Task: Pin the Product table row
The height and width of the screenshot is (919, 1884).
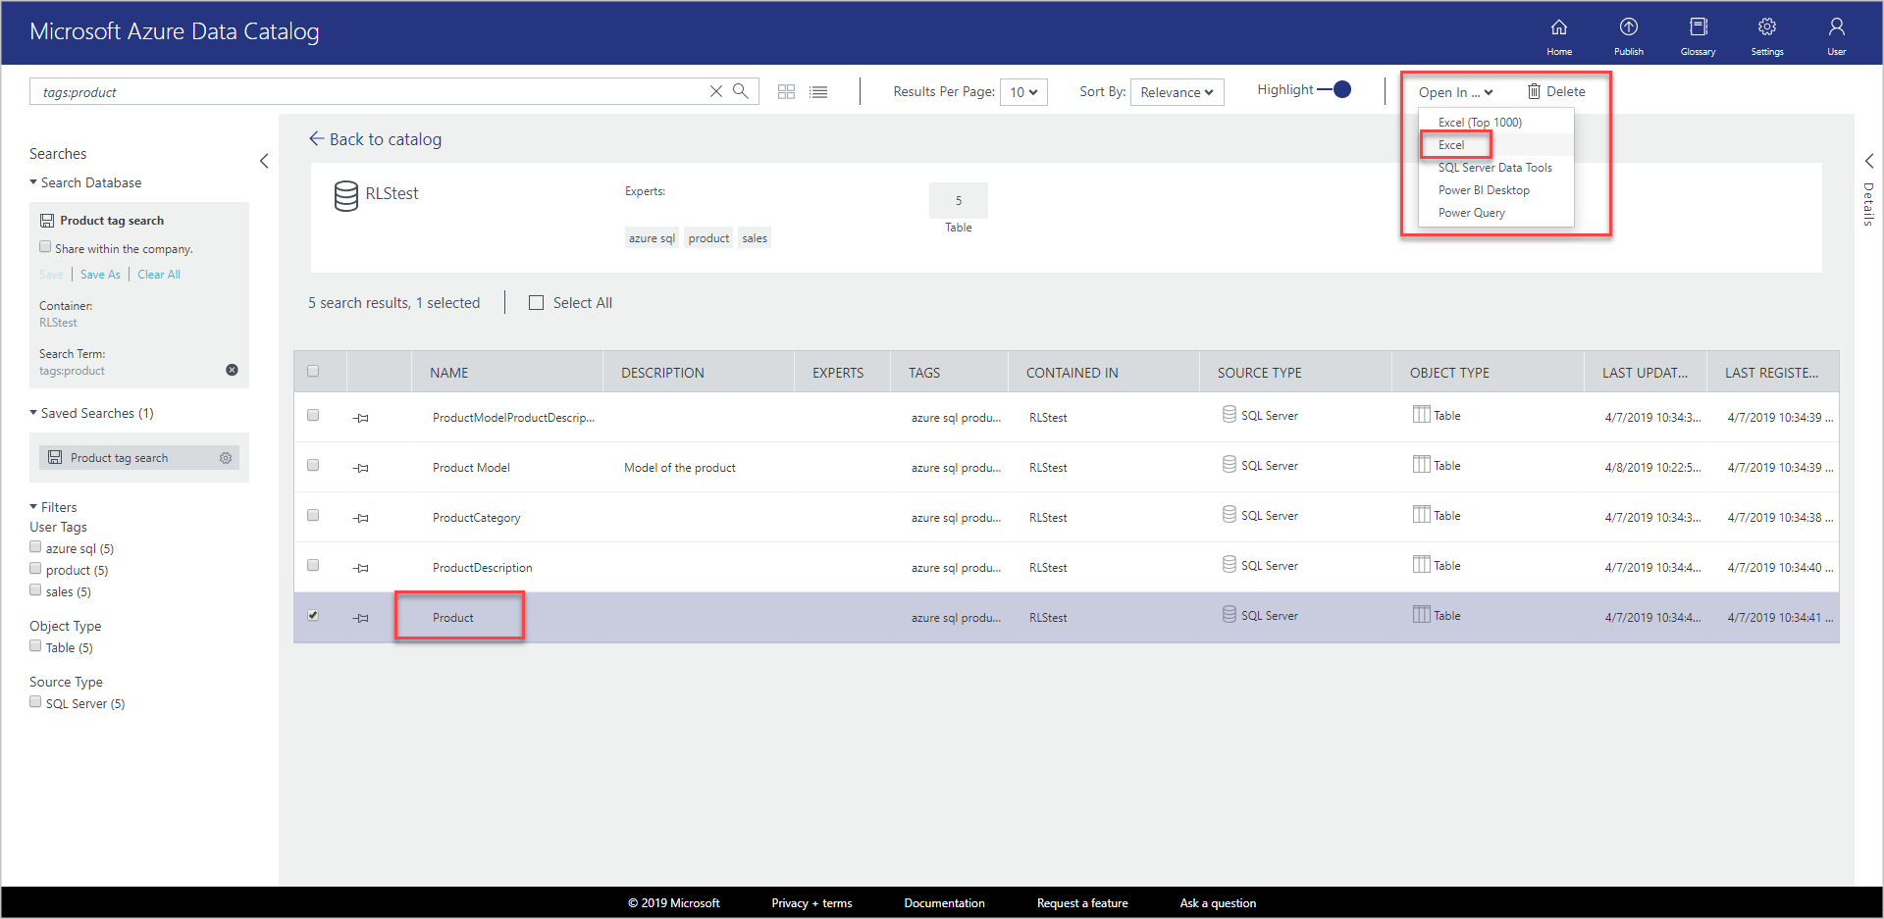Action: [360, 618]
